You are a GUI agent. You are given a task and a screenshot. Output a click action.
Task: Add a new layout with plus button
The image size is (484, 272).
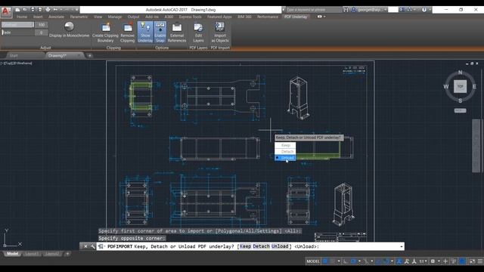[x=67, y=254]
